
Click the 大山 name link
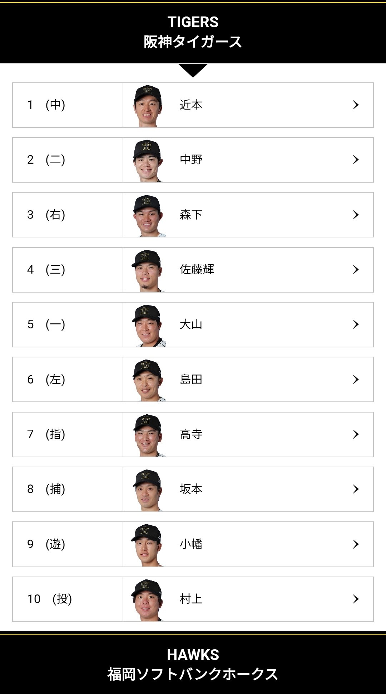[x=191, y=324]
